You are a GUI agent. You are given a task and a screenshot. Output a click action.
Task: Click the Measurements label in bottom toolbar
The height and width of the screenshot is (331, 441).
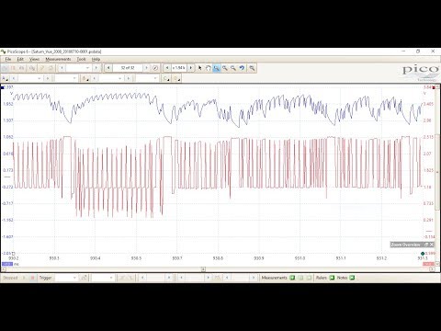pos(274,278)
